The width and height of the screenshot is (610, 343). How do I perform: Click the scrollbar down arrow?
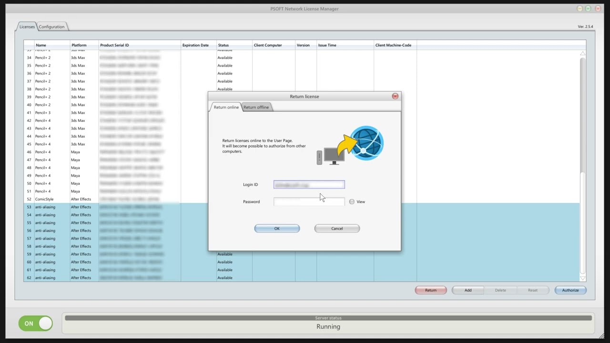point(583,278)
